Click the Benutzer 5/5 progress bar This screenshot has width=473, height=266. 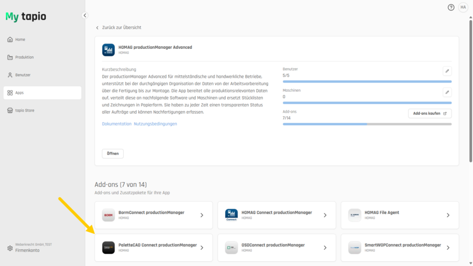click(x=367, y=82)
